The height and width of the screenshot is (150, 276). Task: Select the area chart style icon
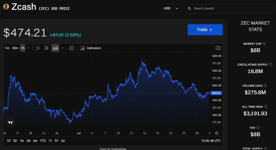pos(55,48)
